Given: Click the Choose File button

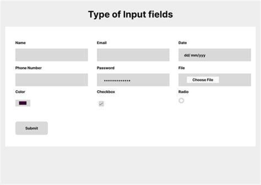Looking at the screenshot, I should click(x=203, y=80).
